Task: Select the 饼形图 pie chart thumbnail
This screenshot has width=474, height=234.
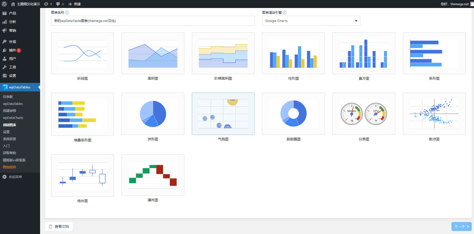Action: click(153, 114)
